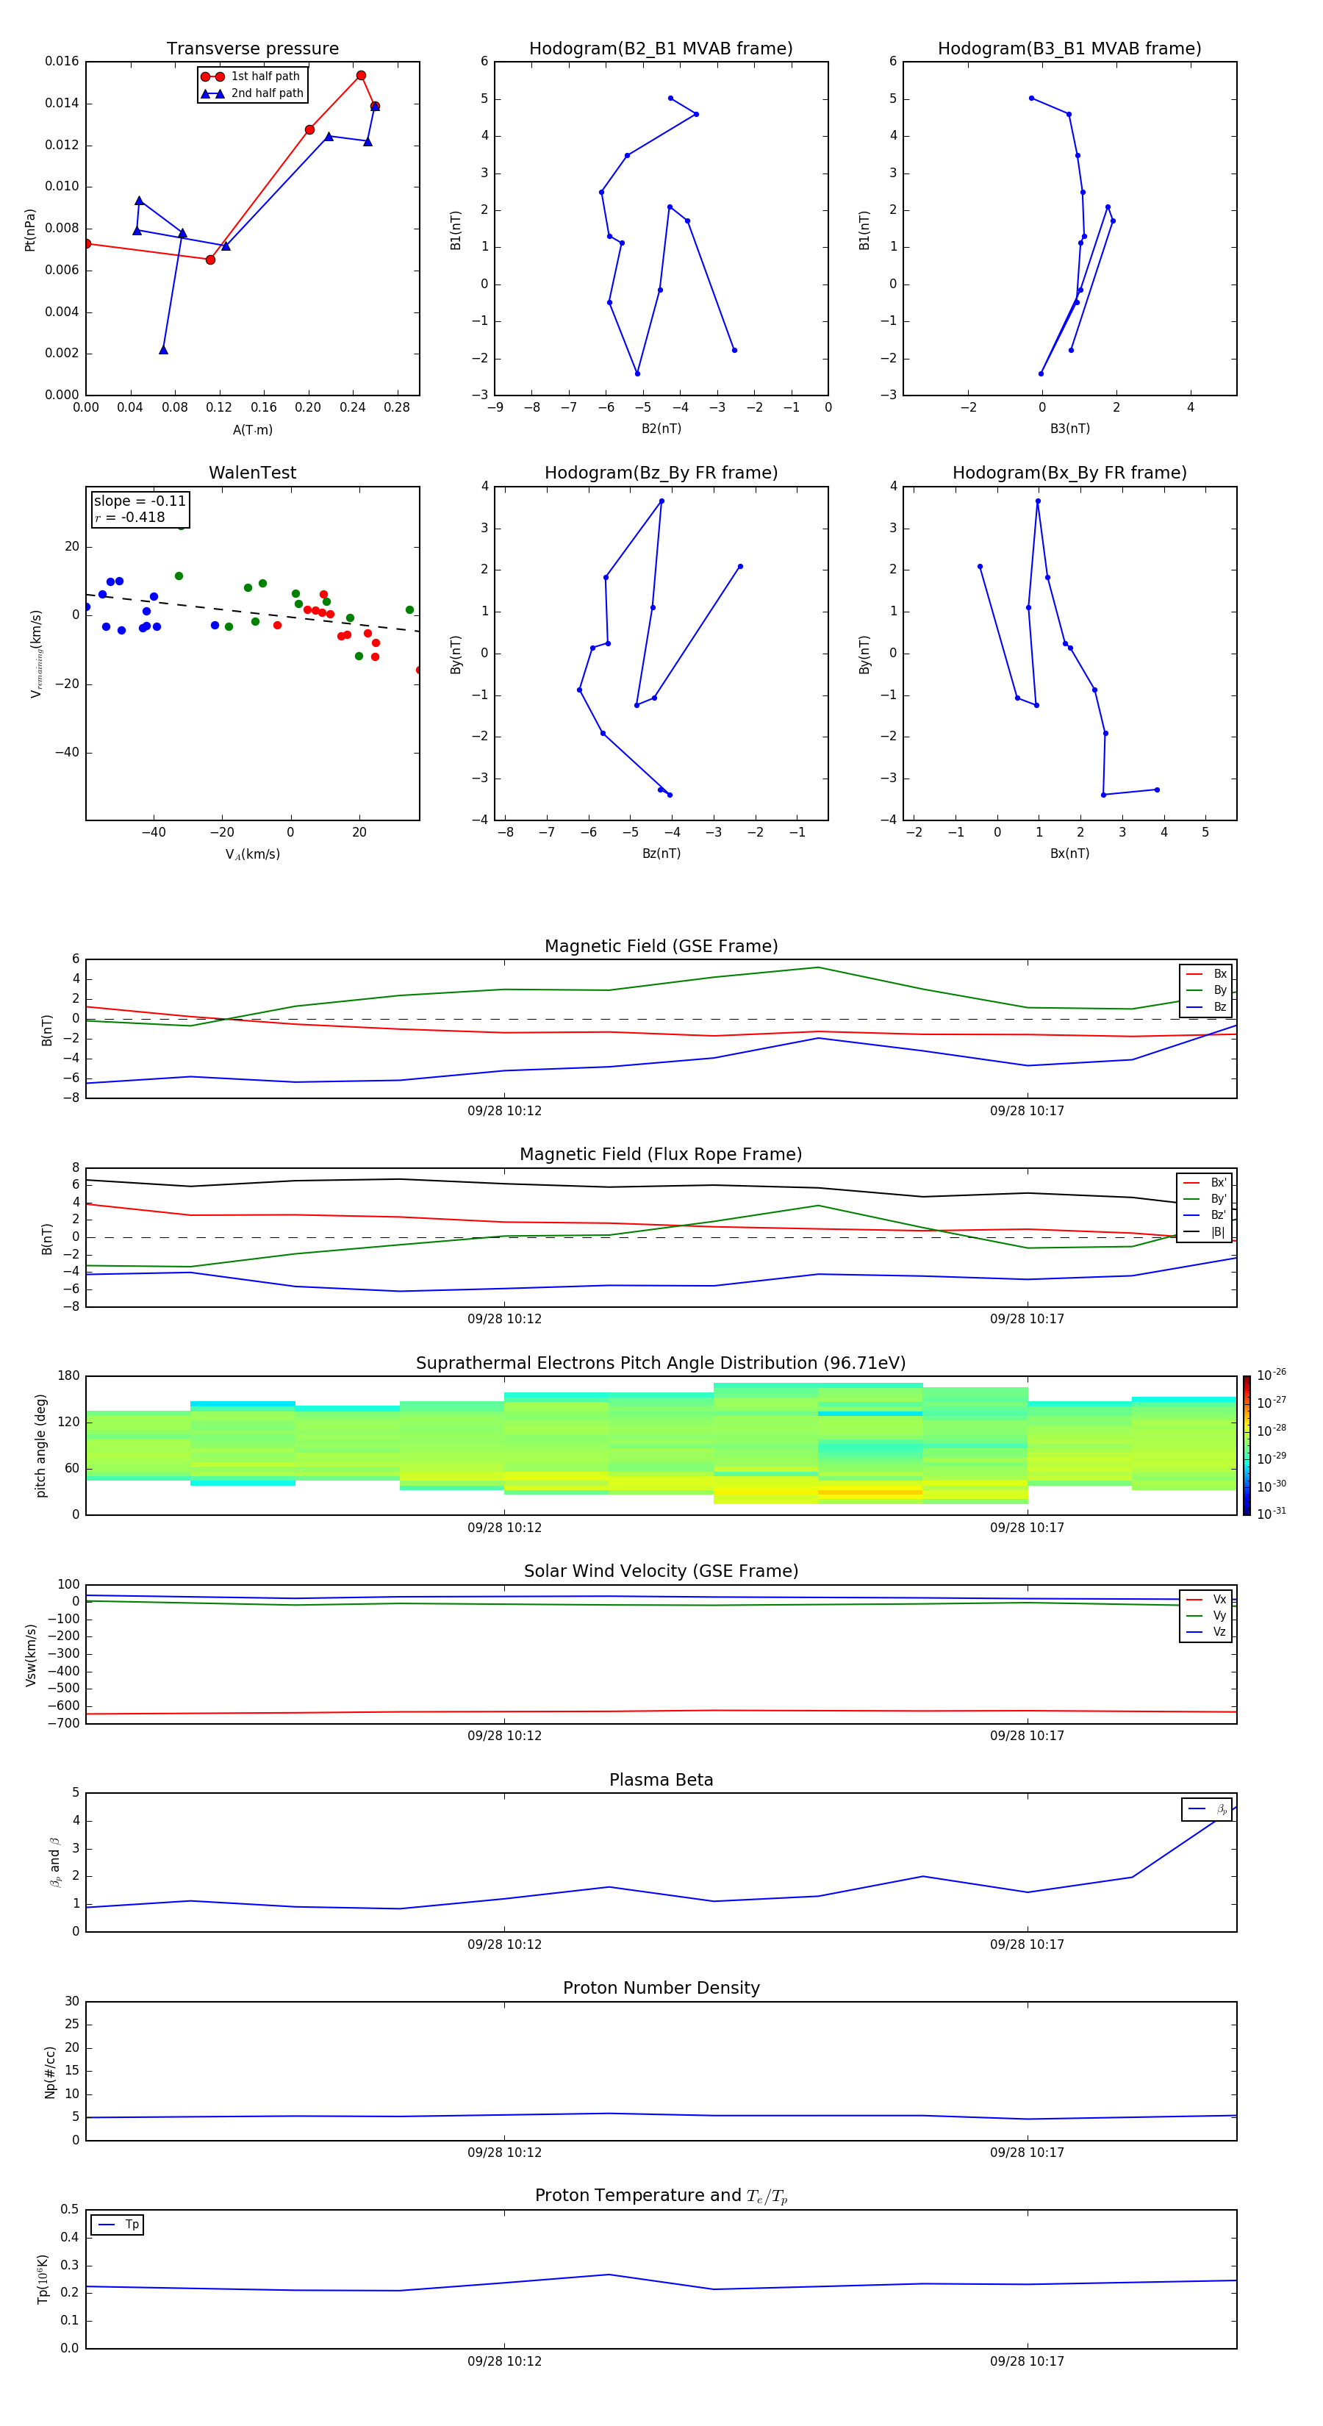The width and height of the screenshot is (1323, 2426).
Task: Click the beta_p legend box in Plasma Beta plot
Action: [x=1207, y=1809]
